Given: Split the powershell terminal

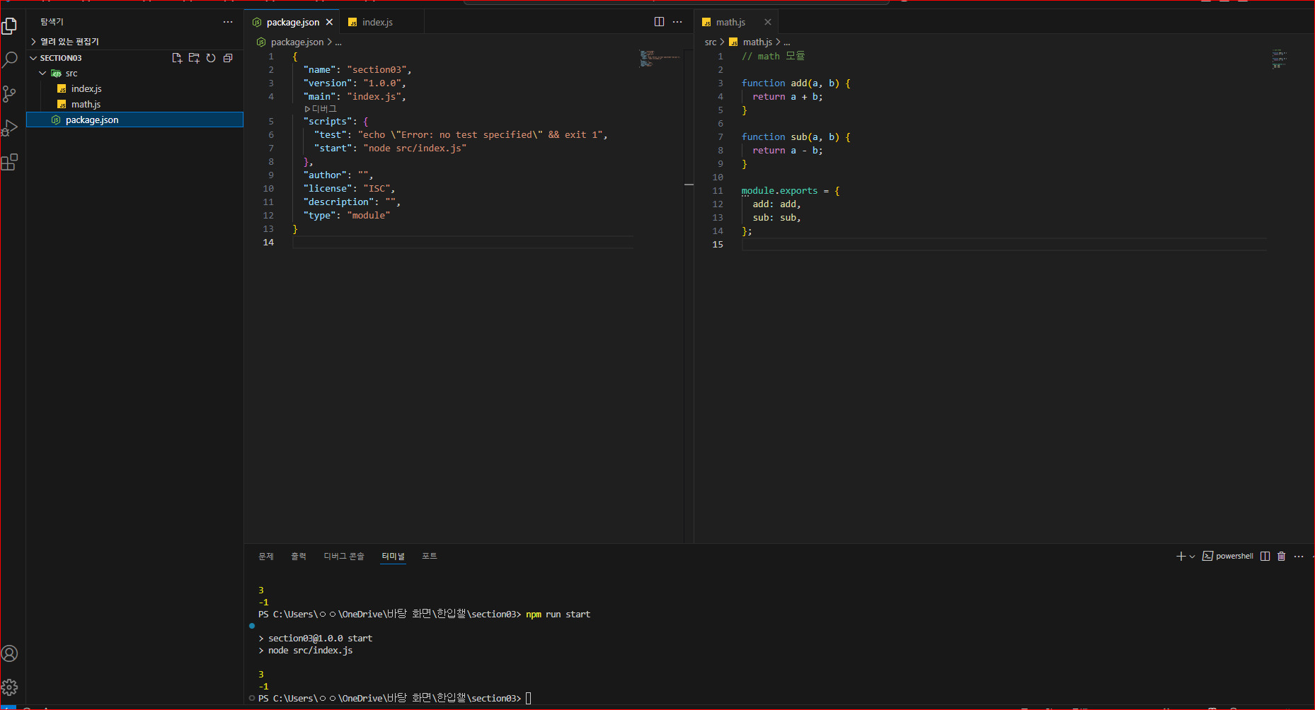Looking at the screenshot, I should 1265,556.
